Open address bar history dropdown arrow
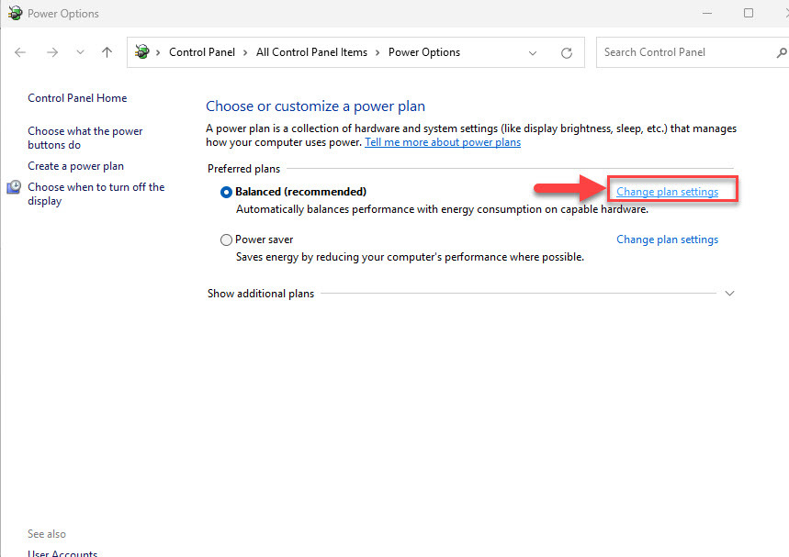789x557 pixels. 533,53
